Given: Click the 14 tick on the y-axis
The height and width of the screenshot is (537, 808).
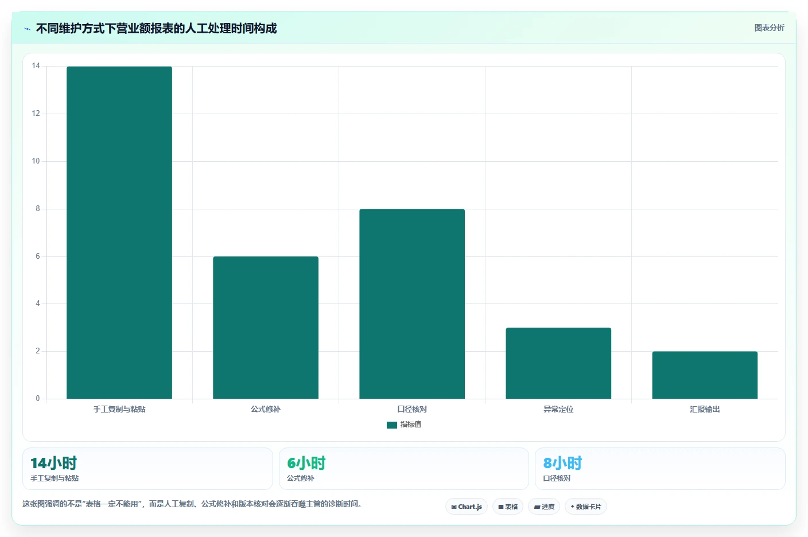Looking at the screenshot, I should (36, 66).
